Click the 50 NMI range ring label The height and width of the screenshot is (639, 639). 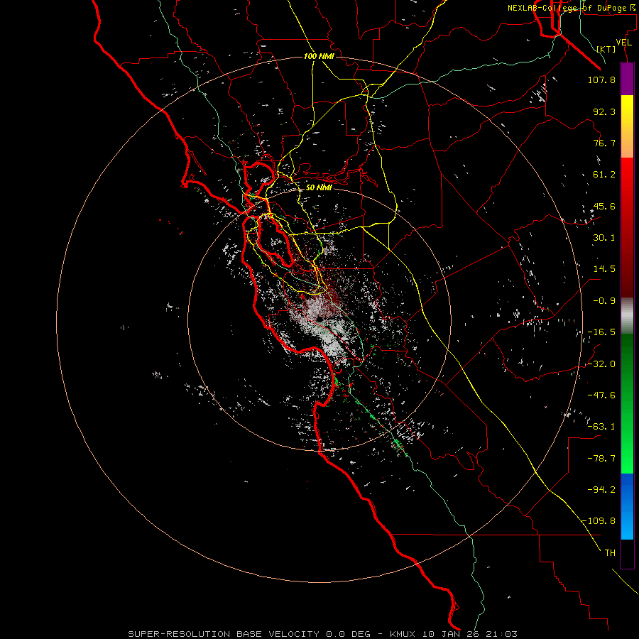coord(319,187)
